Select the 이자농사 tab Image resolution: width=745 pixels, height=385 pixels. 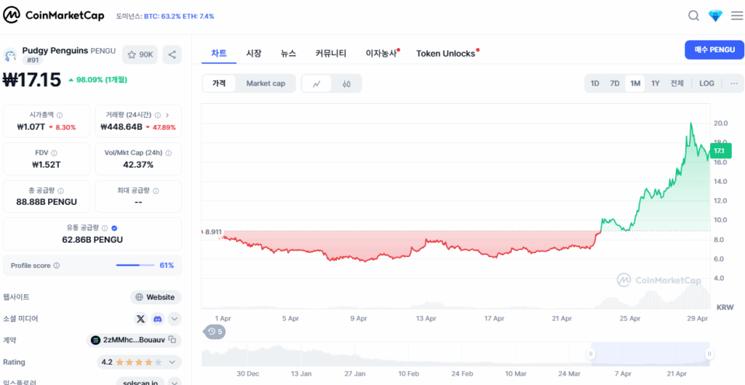381,54
